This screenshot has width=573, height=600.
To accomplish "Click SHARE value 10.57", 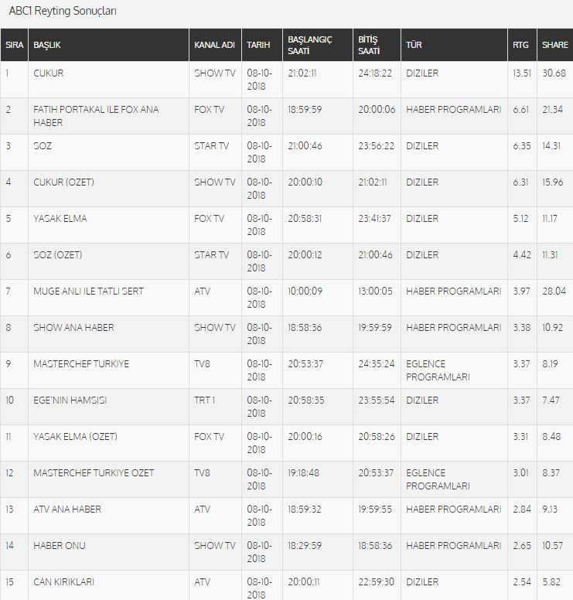I will [x=552, y=546].
